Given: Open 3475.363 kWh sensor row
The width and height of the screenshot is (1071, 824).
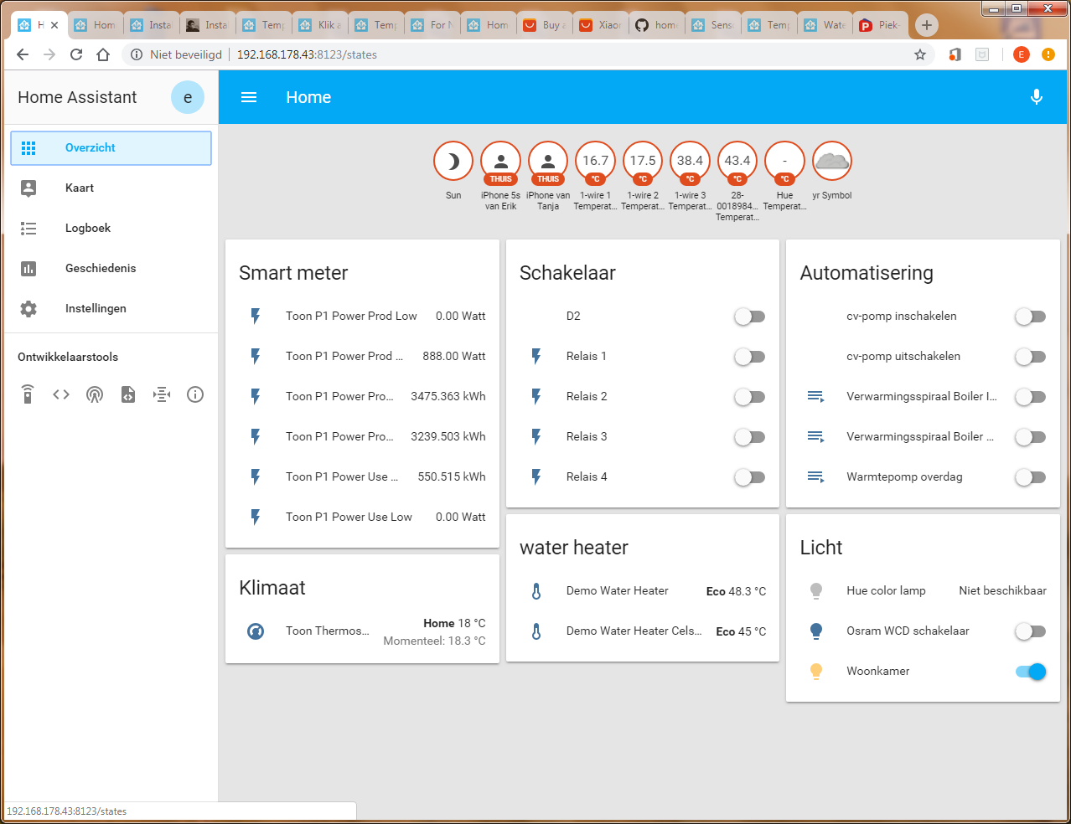Looking at the screenshot, I should 362,397.
